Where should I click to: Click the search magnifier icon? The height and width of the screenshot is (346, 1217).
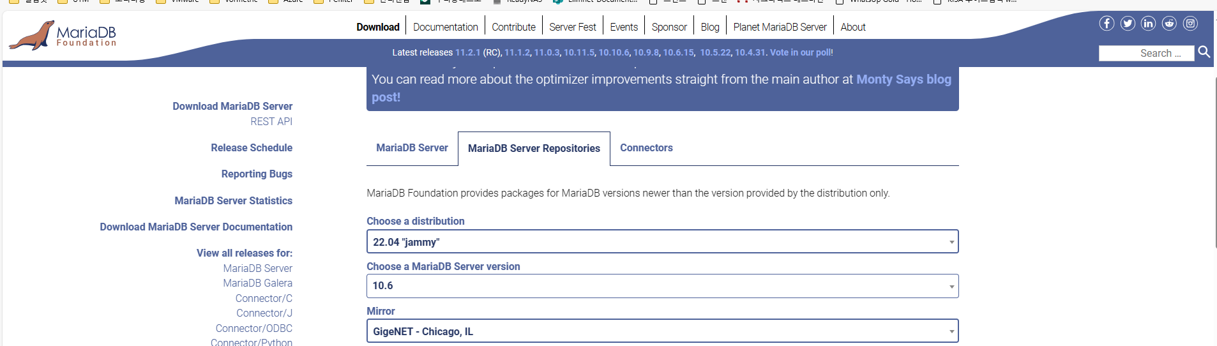(x=1204, y=52)
